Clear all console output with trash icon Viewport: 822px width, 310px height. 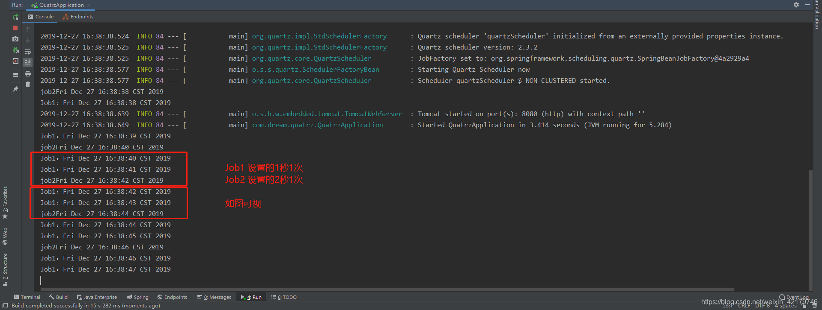(28, 85)
